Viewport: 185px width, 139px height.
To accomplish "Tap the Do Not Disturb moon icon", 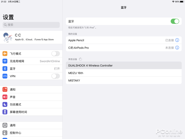I will 5,105.
